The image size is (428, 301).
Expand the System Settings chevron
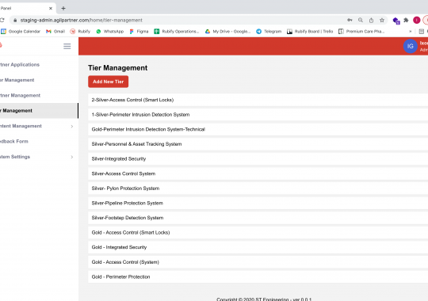pyautogui.click(x=72, y=157)
